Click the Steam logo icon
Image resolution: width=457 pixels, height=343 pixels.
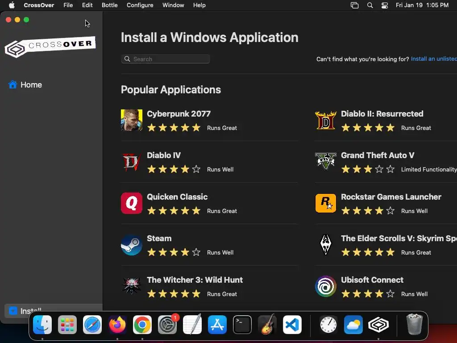(x=132, y=245)
